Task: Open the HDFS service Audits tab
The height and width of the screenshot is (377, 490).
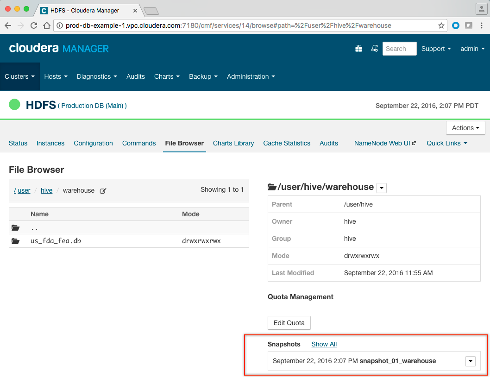Action: point(329,143)
